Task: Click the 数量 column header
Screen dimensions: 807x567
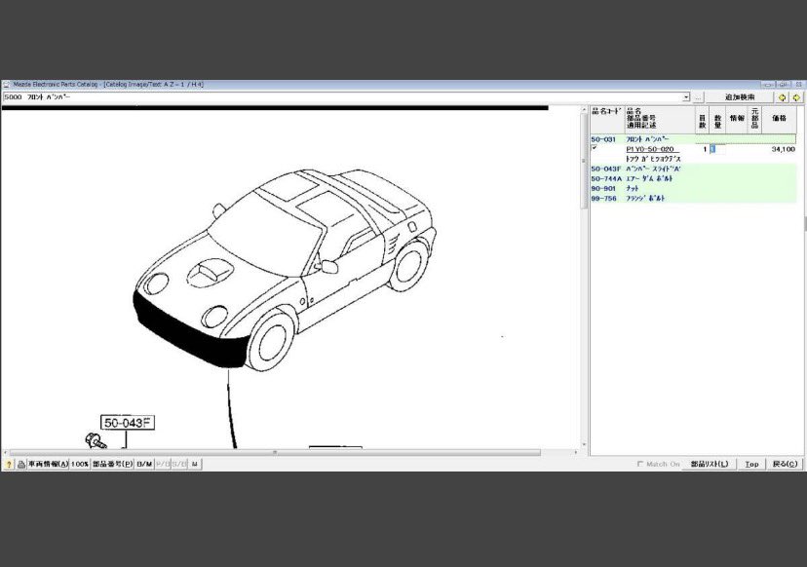Action: tap(718, 120)
